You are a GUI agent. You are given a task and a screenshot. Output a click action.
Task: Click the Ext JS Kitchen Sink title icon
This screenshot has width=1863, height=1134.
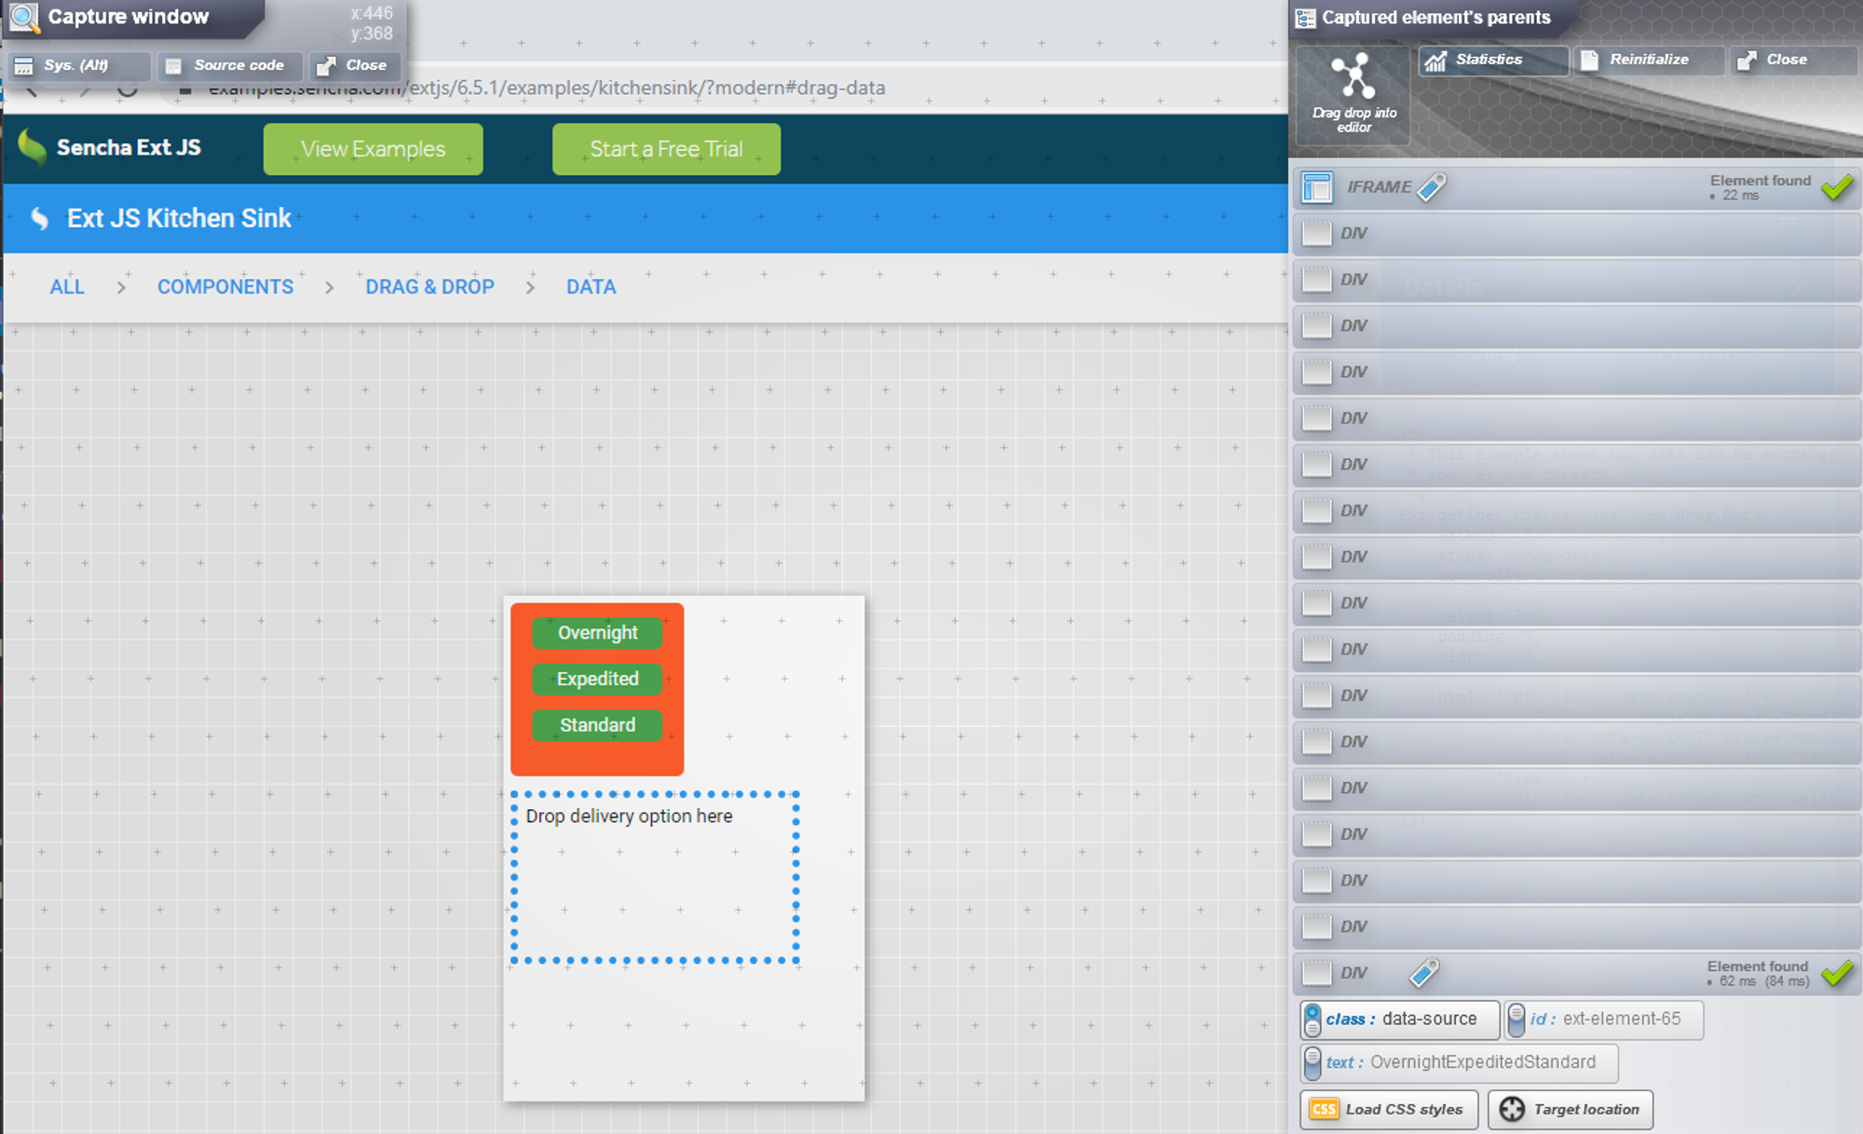39,219
